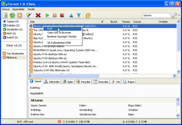Image resolution: width=182 pixels, height=125 pixels.
Task: Switch to the Eşler tab
Action: tap(68, 82)
